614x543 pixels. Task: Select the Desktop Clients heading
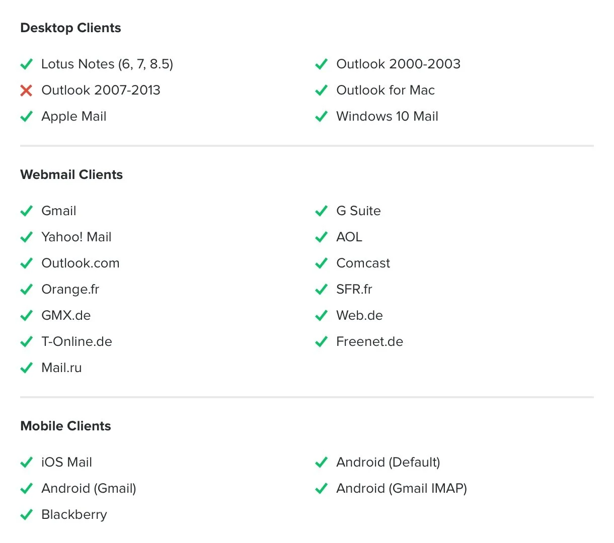[70, 28]
